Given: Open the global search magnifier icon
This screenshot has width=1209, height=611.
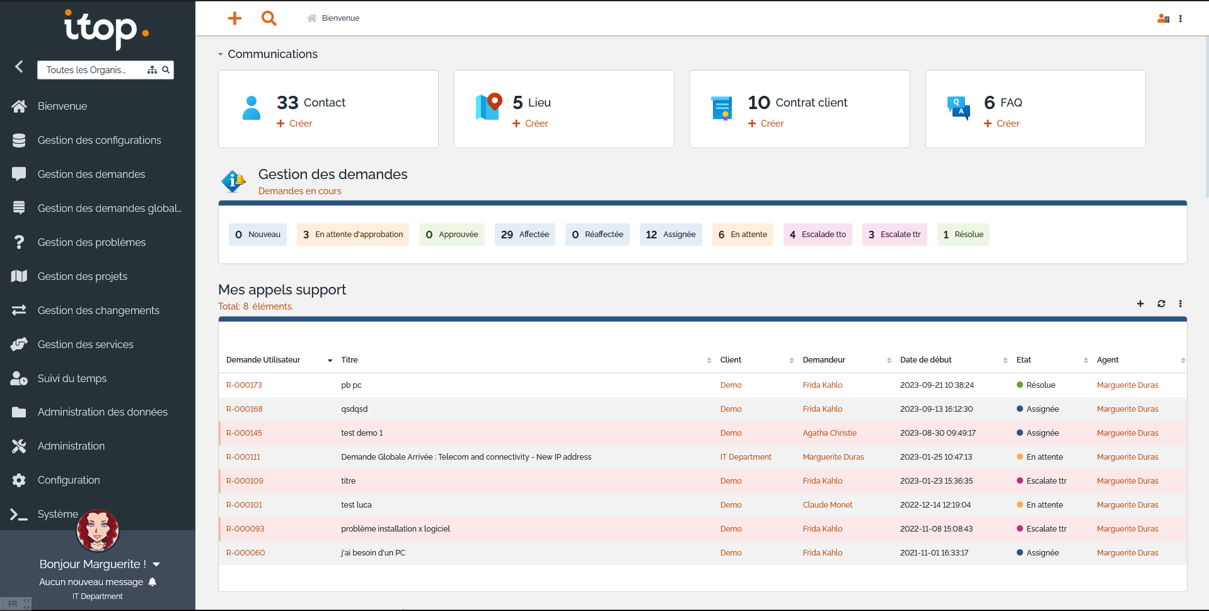Looking at the screenshot, I should tap(269, 18).
